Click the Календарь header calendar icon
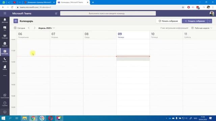 coord(16,21)
